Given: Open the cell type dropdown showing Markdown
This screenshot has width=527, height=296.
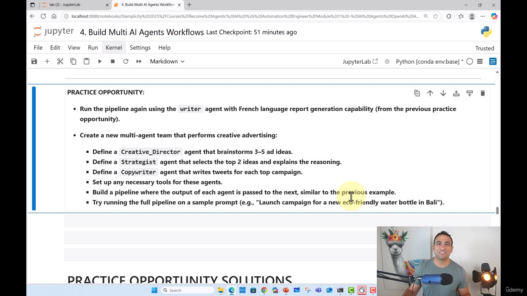Looking at the screenshot, I should click(167, 61).
